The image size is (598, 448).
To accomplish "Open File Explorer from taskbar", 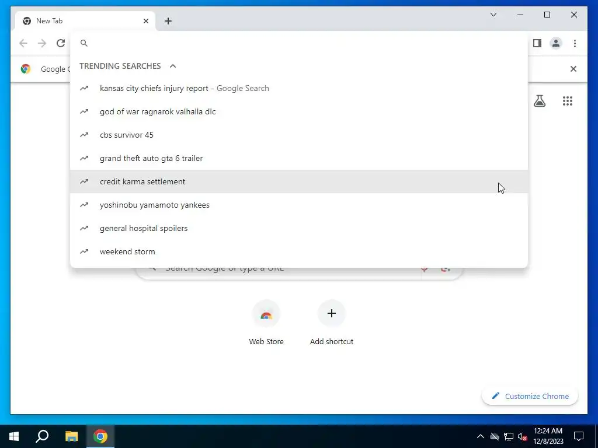I will tap(71, 436).
